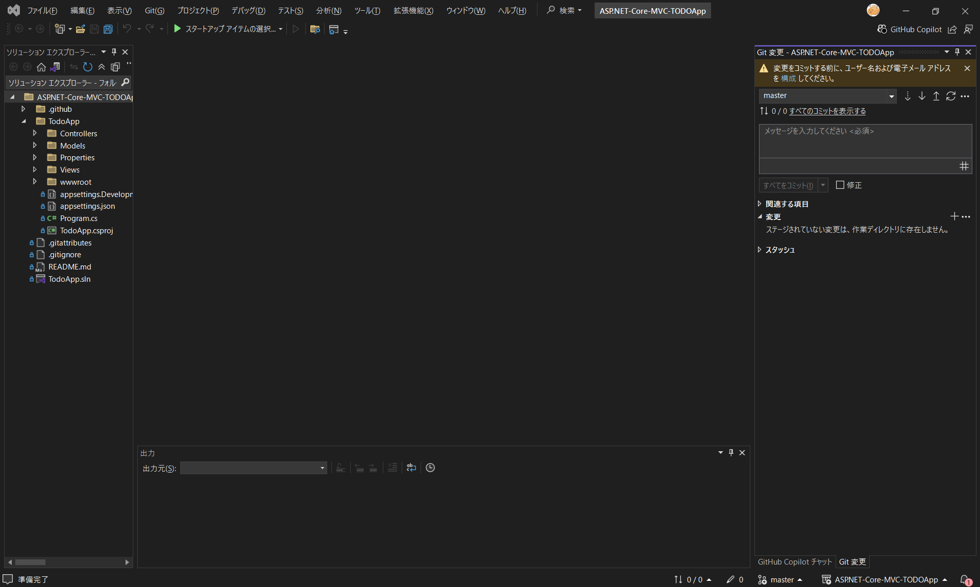980x587 pixels.
Task: Expand the Controllers folder
Action: 35,133
